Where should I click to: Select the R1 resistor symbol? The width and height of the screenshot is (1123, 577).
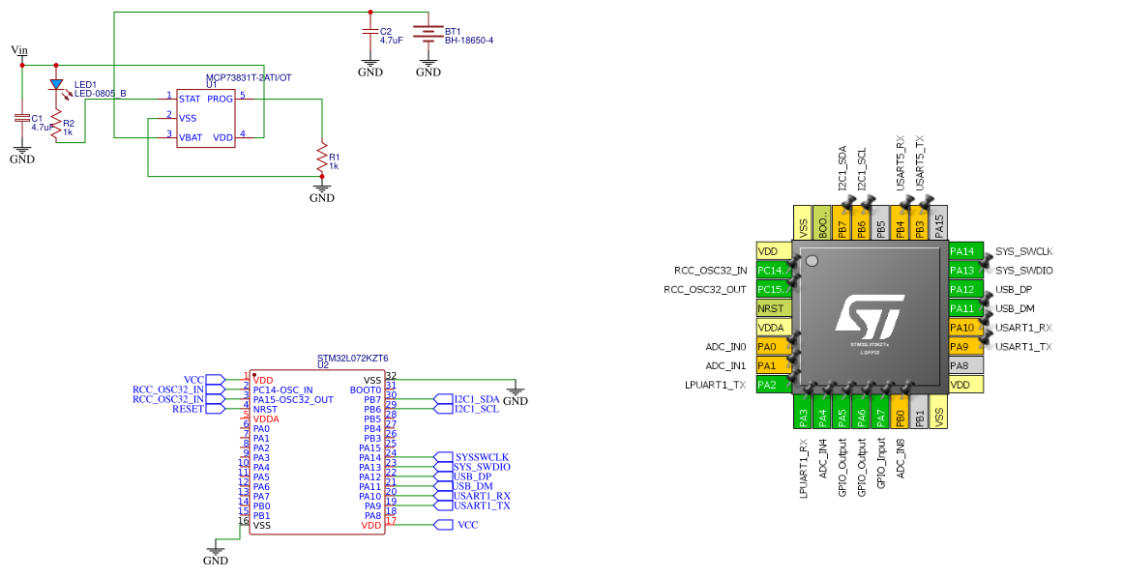tap(321, 156)
